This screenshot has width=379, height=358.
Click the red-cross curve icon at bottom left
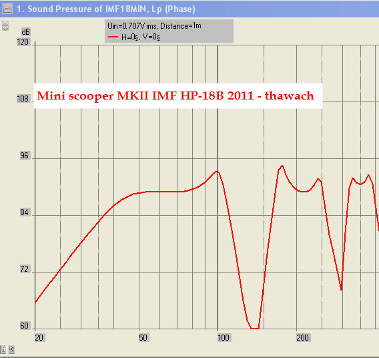tap(11, 349)
